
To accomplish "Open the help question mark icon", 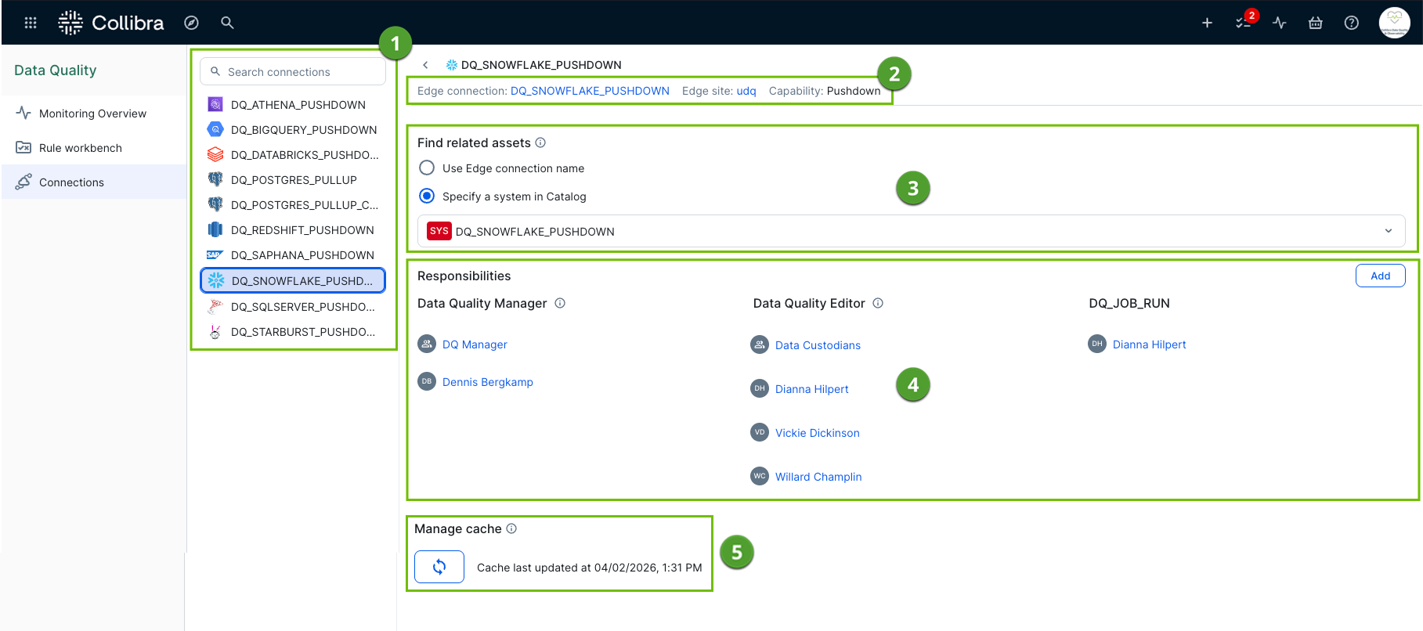I will (x=1352, y=23).
